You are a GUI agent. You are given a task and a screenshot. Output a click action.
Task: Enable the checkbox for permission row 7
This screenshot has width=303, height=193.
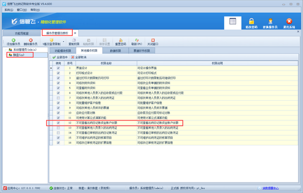tap(58, 98)
